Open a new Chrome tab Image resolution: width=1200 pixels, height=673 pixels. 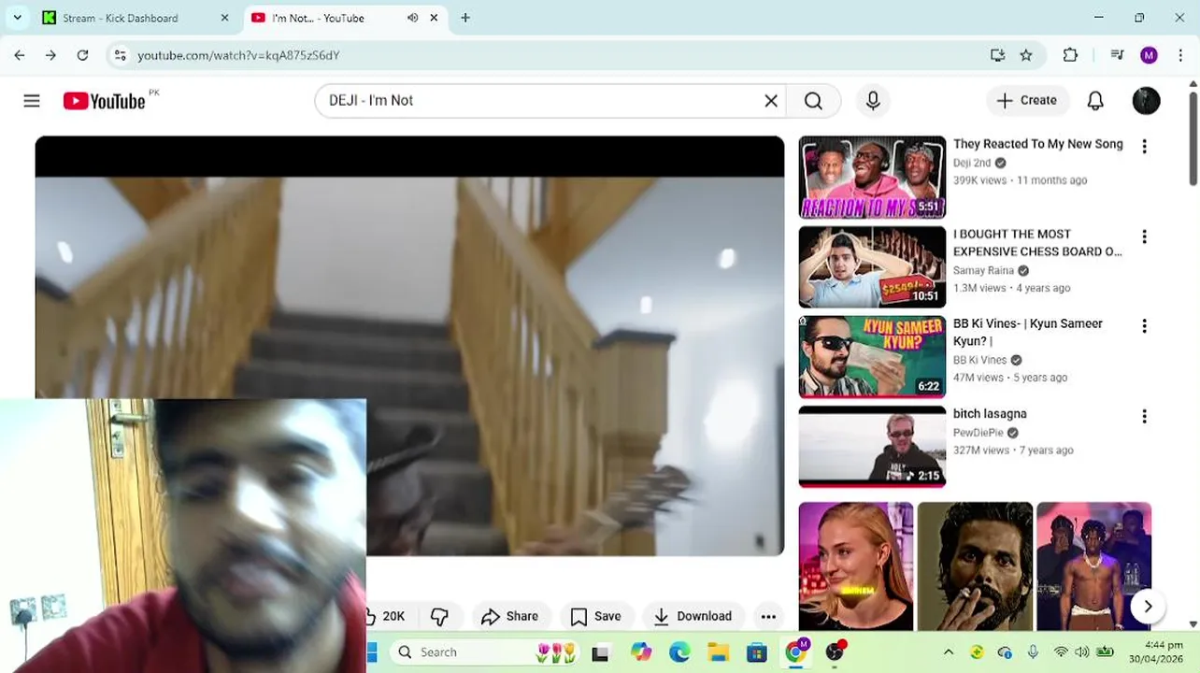(x=465, y=18)
